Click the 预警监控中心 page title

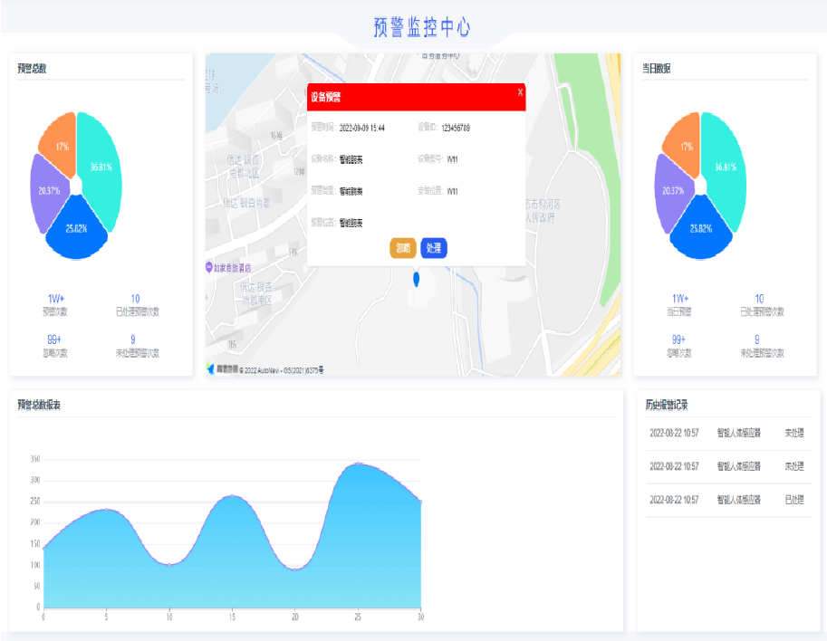pos(422,27)
